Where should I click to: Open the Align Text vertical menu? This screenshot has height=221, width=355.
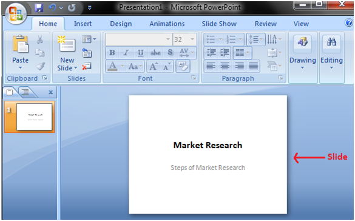coord(274,53)
